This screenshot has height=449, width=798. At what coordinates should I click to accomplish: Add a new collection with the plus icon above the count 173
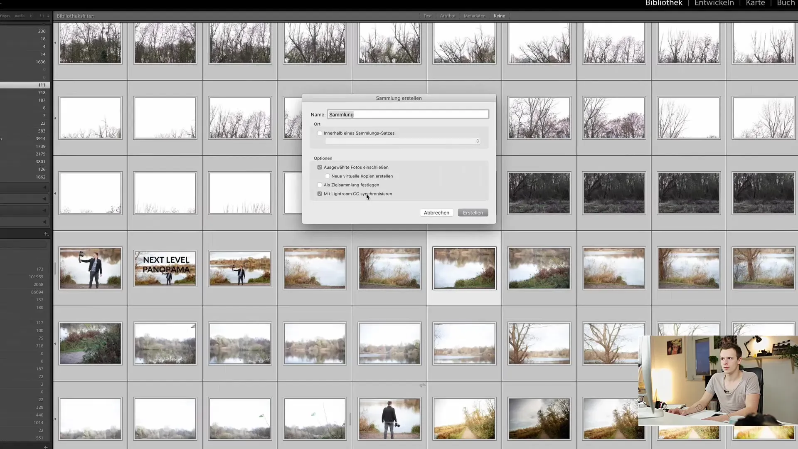click(46, 234)
